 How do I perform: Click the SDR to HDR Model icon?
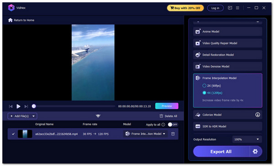point(198,126)
